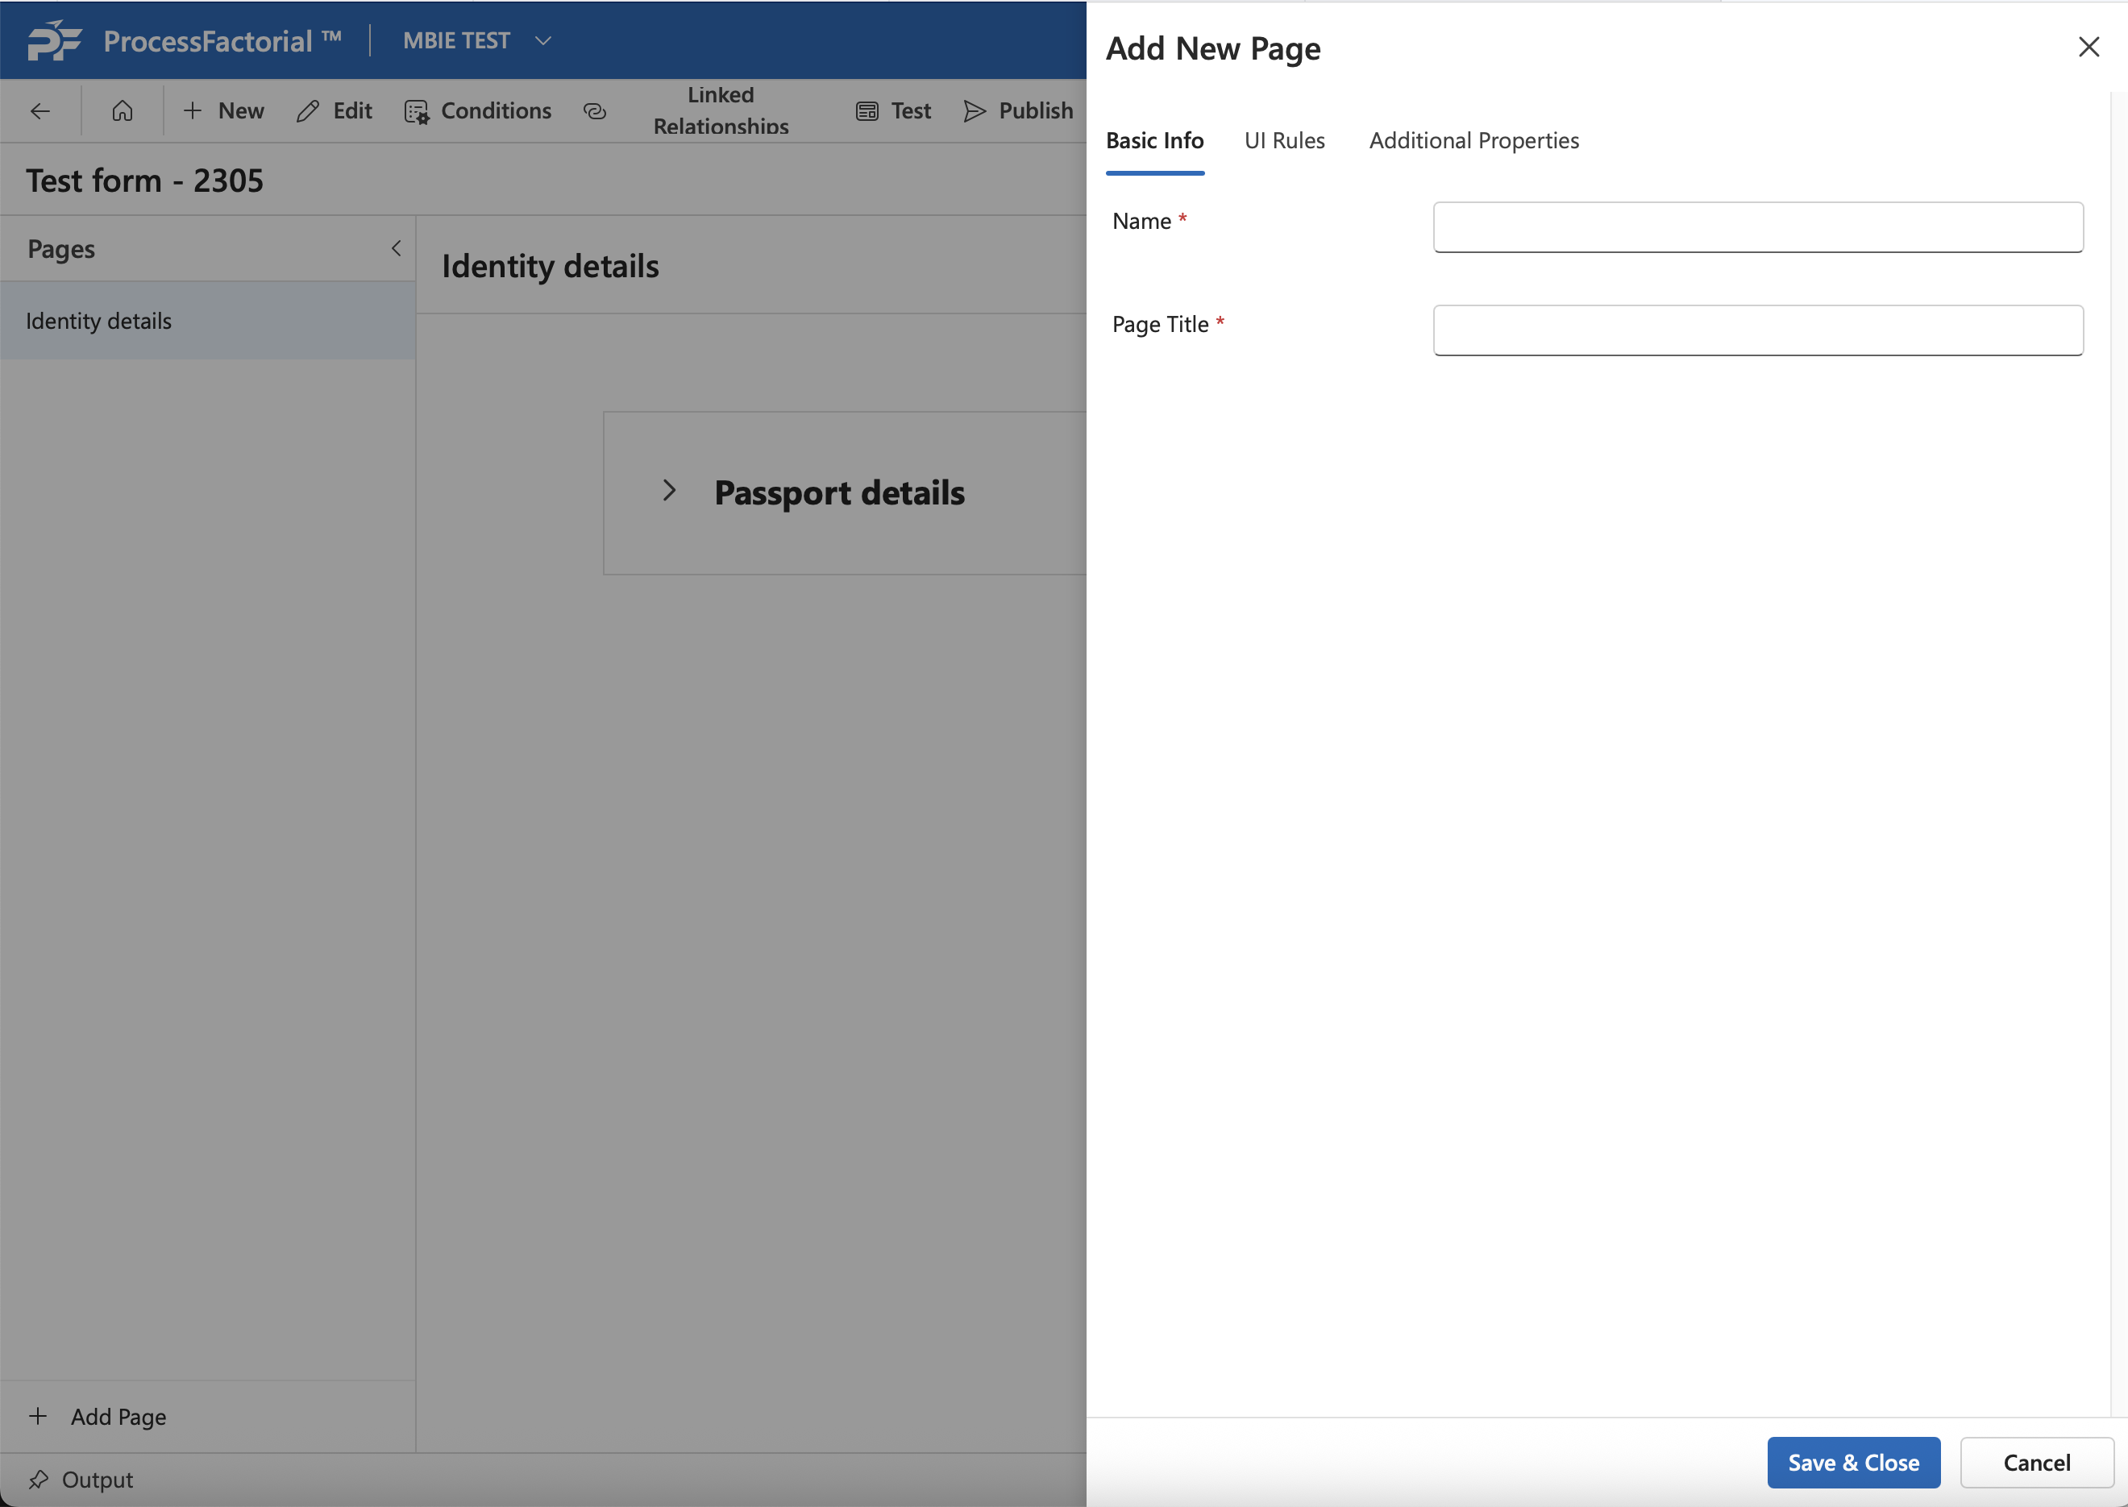
Task: Click the Linked Relationships link icon
Action: pos(595,111)
